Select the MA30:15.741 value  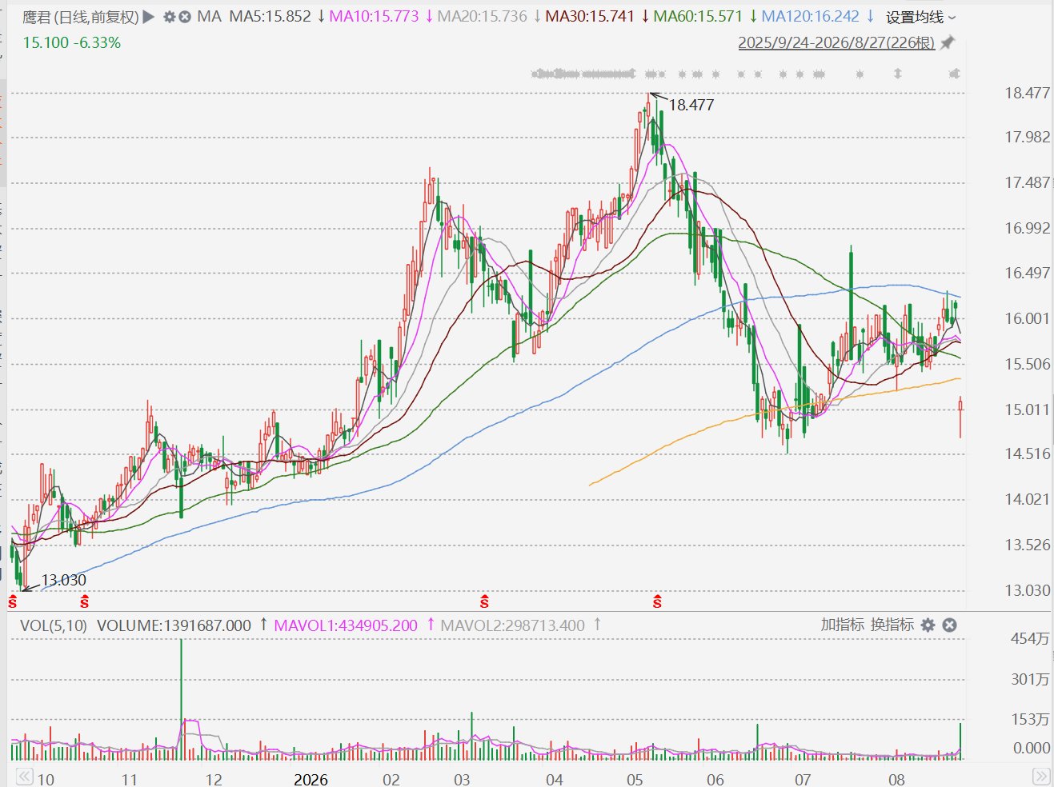590,16
